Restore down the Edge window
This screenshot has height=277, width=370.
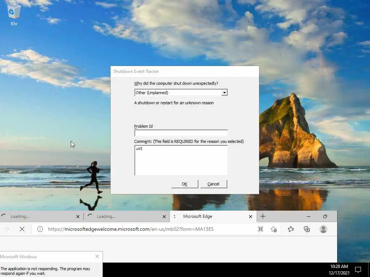point(325,216)
